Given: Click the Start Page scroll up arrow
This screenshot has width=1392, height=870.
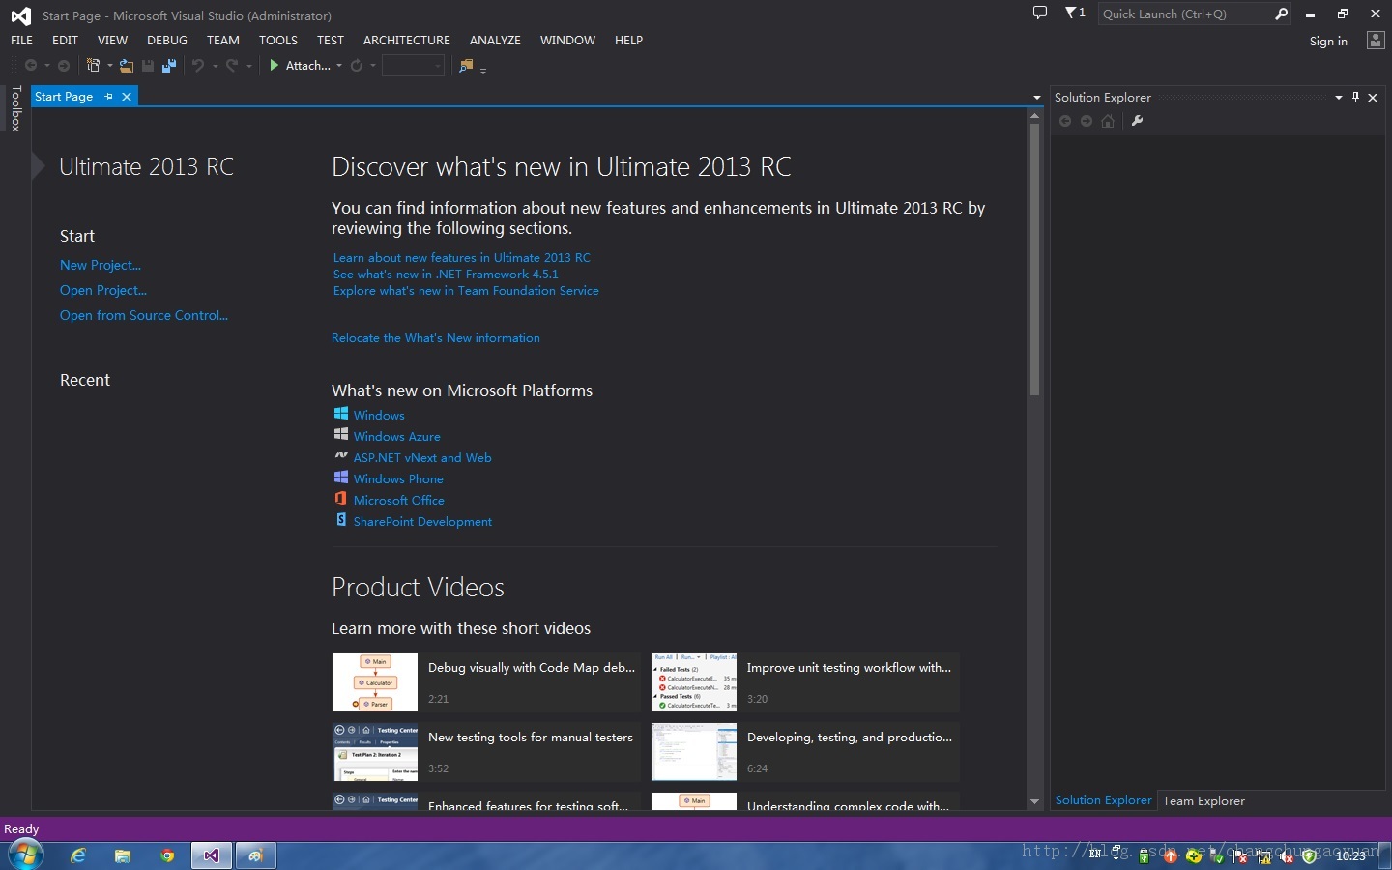Looking at the screenshot, I should (1034, 115).
